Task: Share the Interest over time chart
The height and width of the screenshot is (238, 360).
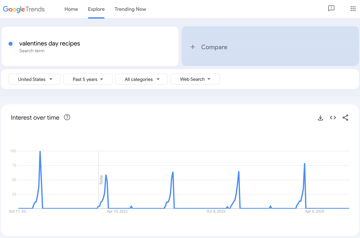Action: point(345,118)
